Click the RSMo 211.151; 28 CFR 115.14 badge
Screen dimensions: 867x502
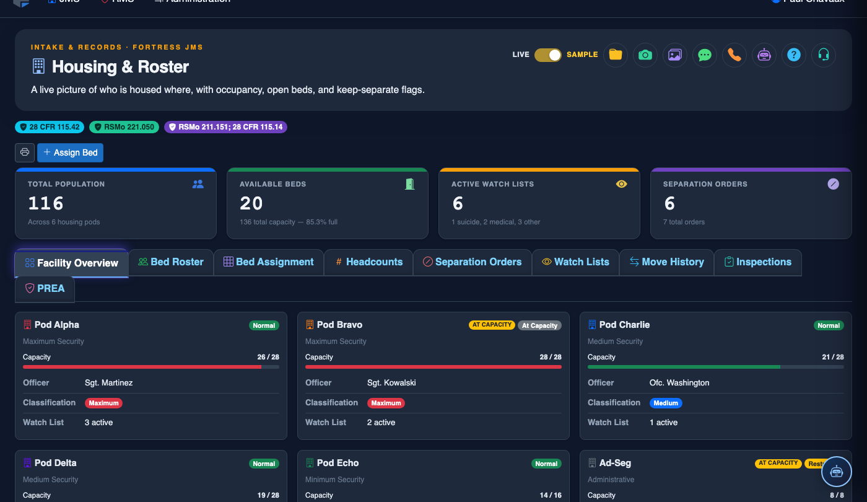225,127
